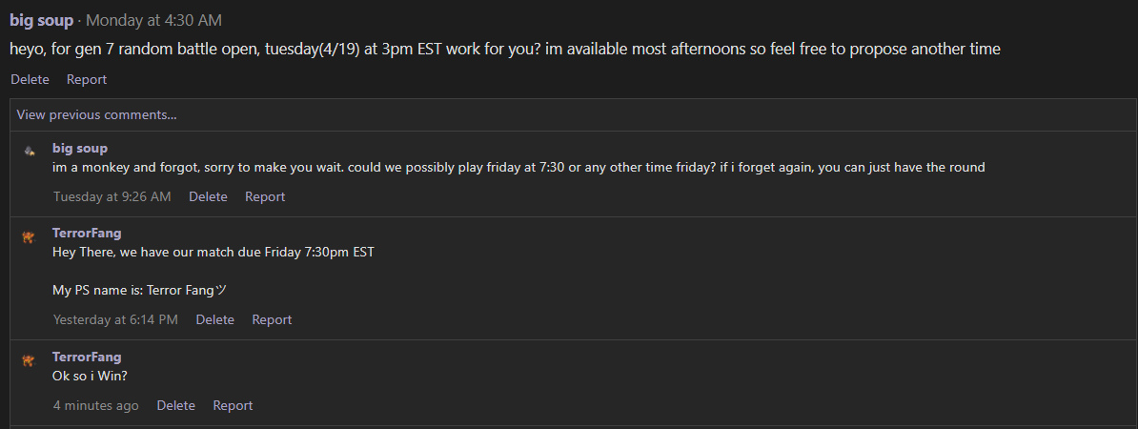This screenshot has width=1138, height=429.
Task: Open big soup's profile from post header
Action: (x=41, y=20)
